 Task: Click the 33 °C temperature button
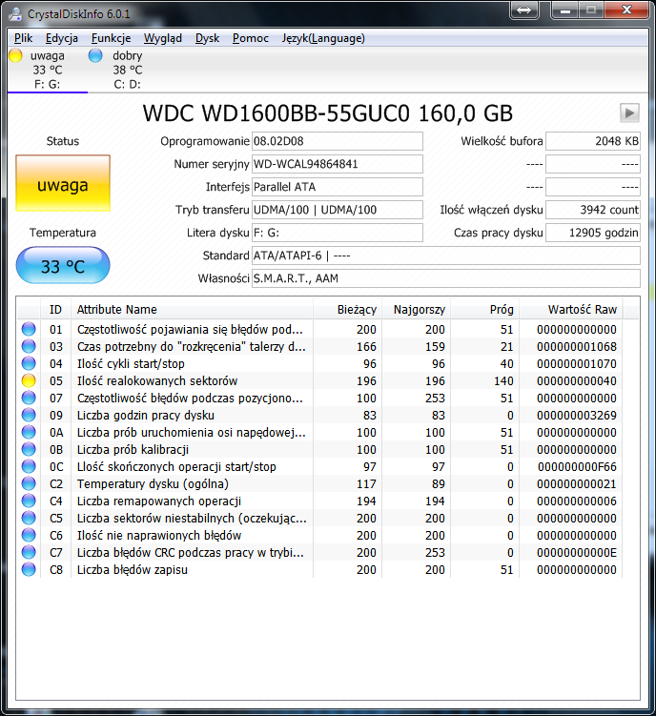pyautogui.click(x=63, y=265)
